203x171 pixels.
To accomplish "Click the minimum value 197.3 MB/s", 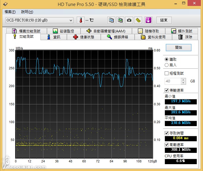I will [x=181, y=101].
